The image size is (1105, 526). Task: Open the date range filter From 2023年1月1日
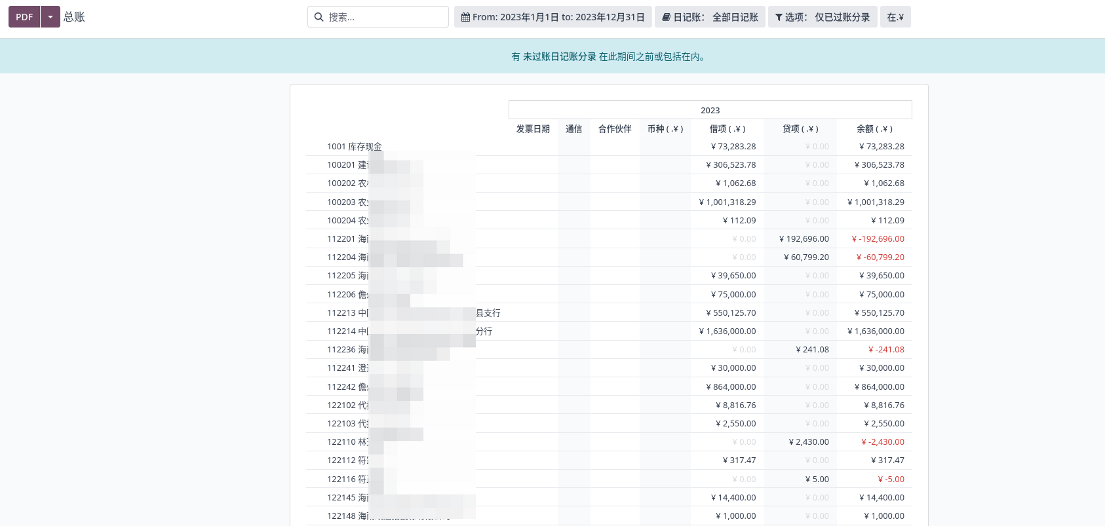point(552,17)
